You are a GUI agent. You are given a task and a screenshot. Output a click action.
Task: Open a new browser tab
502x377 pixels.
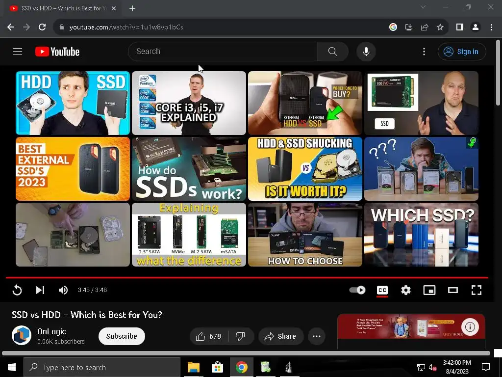click(x=132, y=8)
